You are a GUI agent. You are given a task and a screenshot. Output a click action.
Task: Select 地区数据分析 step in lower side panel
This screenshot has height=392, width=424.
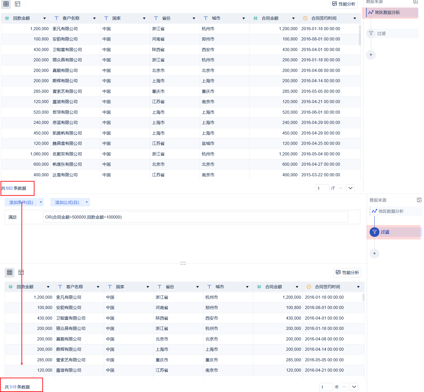coord(396,211)
